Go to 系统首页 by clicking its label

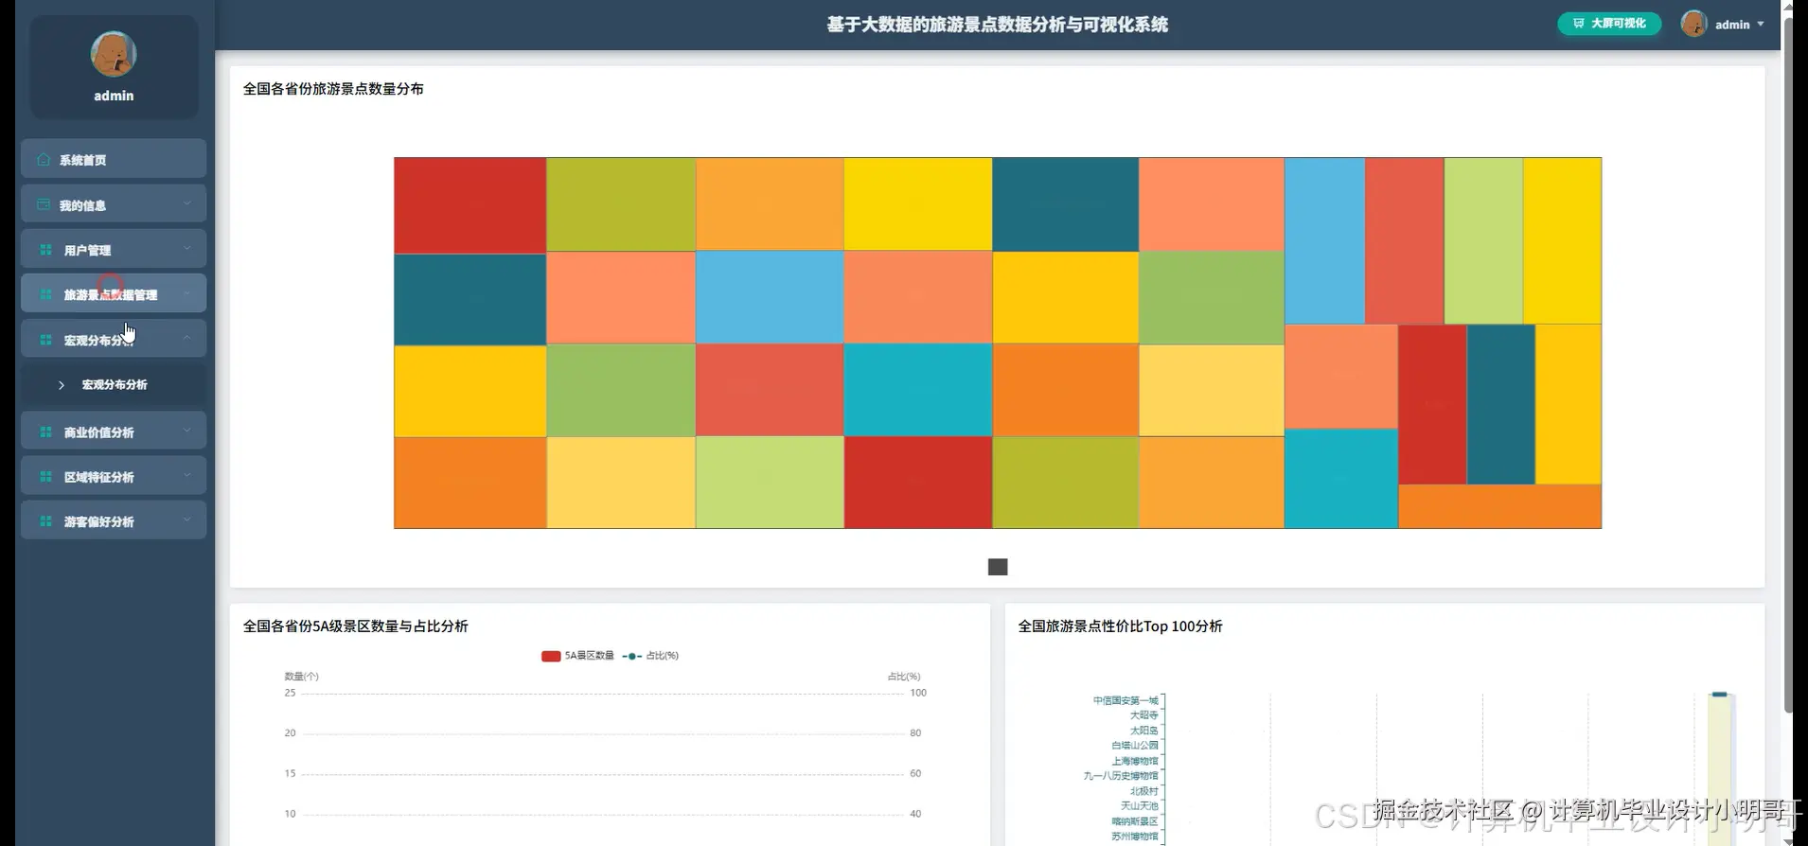click(82, 160)
